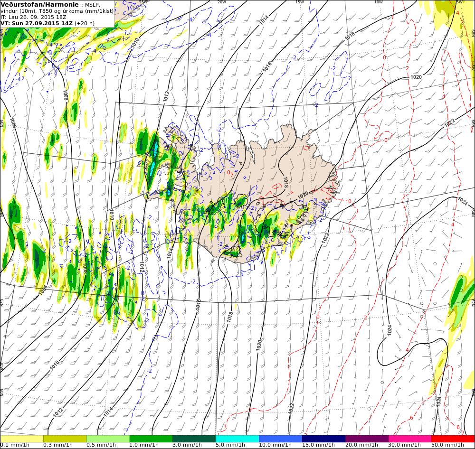Click the '0.5 mm/1h' legend label
The width and height of the screenshot is (475, 449).
click(x=101, y=445)
